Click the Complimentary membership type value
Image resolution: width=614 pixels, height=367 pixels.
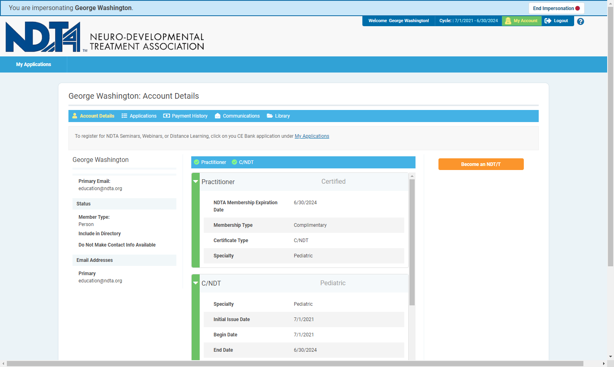(310, 225)
